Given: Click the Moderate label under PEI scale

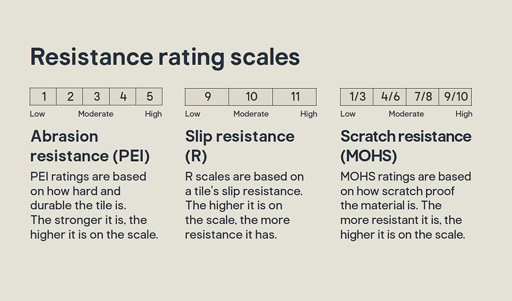Looking at the screenshot, I should point(96,114).
